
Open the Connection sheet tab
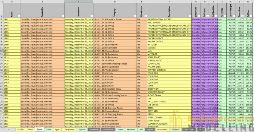point(108,129)
